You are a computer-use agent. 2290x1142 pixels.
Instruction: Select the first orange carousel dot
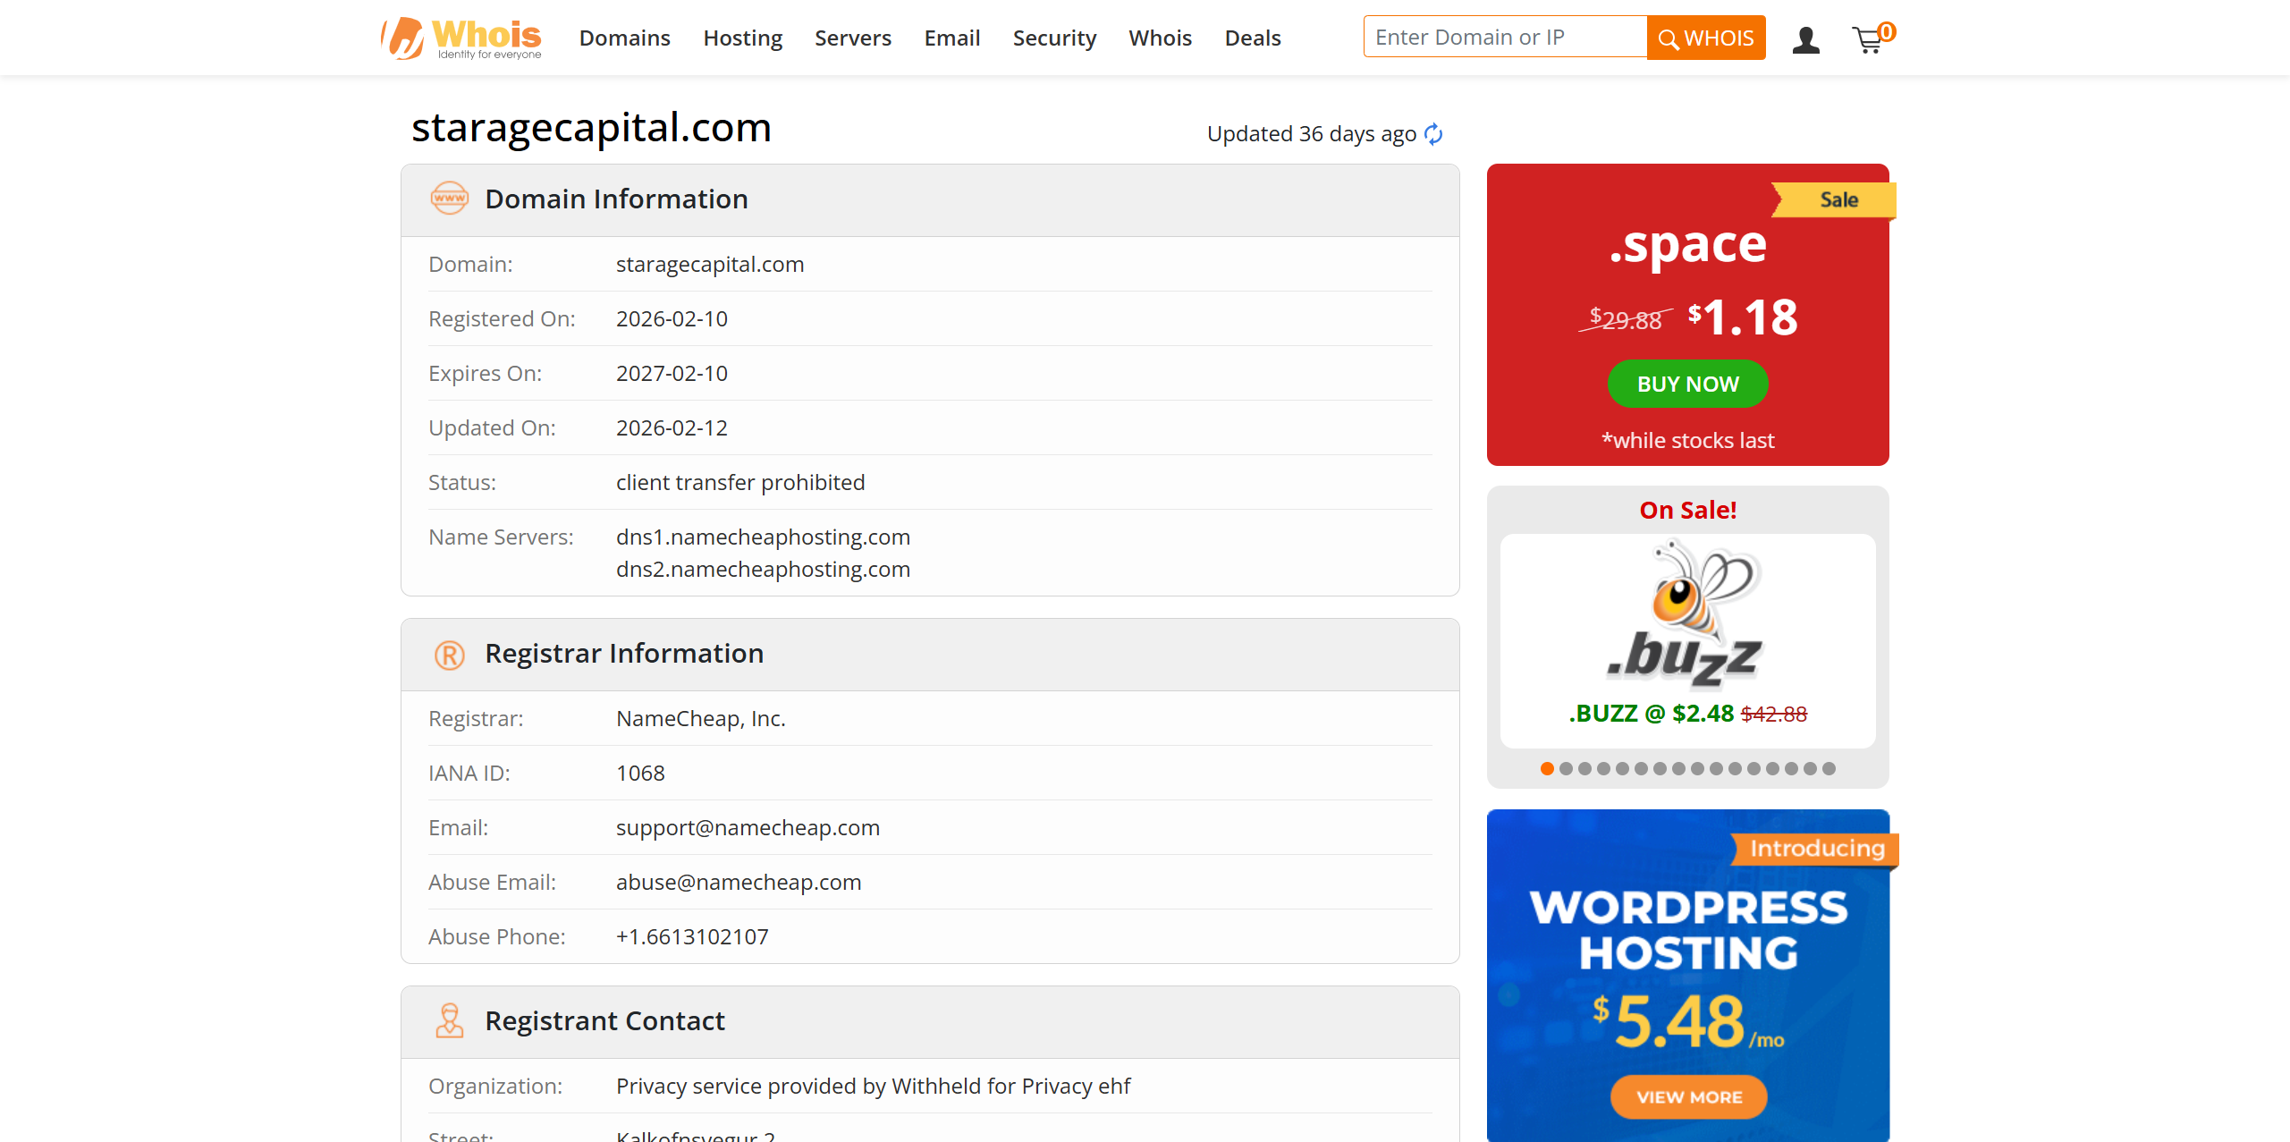[1547, 768]
